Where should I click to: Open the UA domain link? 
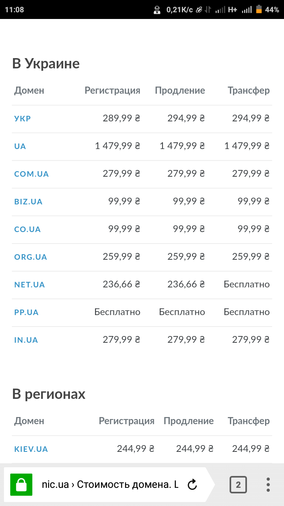20,146
